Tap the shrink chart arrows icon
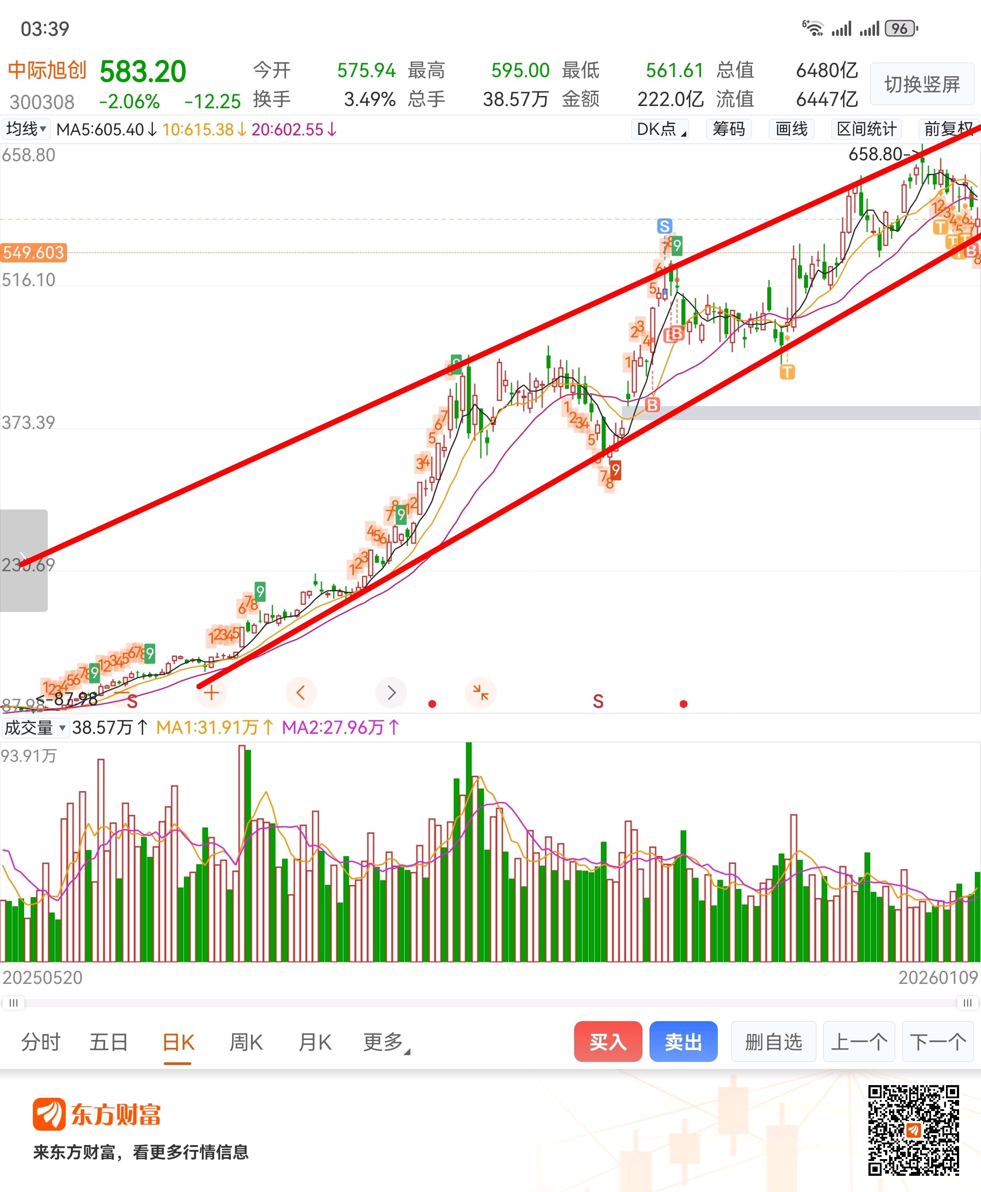The image size is (981, 1192). point(480,692)
